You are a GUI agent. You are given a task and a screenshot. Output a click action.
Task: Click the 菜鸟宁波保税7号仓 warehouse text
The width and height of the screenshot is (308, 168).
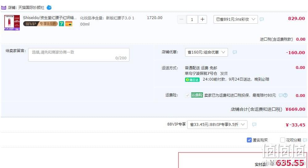click(x=201, y=74)
